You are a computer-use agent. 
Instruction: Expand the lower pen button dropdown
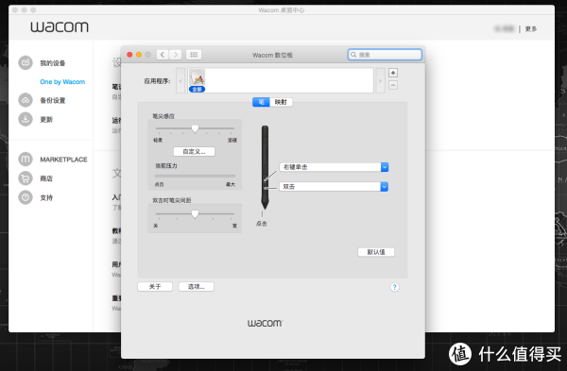[x=385, y=186]
